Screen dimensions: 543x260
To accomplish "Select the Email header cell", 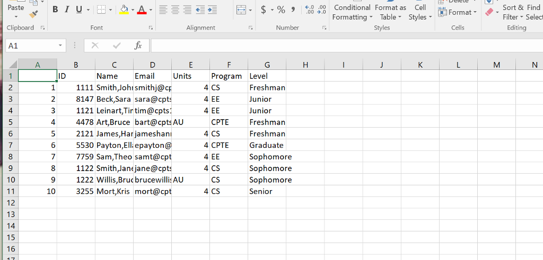I will (152, 76).
